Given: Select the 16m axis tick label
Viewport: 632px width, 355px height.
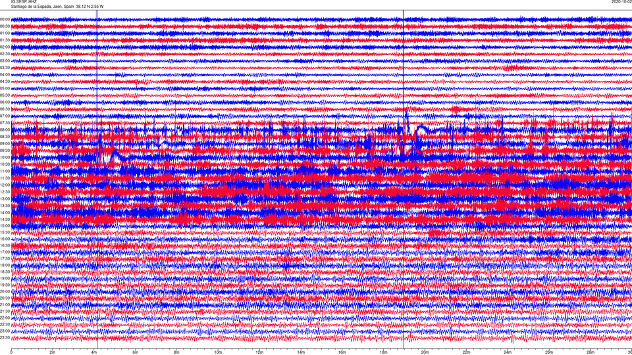Looking at the screenshot, I should point(342,352).
